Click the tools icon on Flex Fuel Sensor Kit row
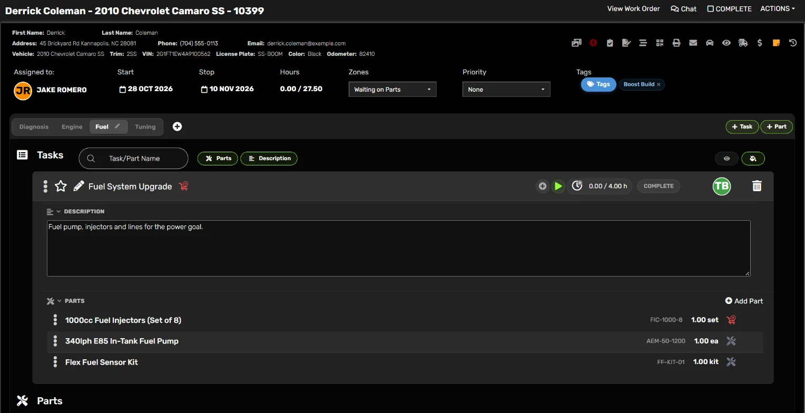 click(731, 362)
